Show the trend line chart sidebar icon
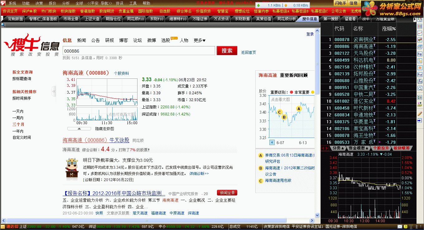 [420, 33]
